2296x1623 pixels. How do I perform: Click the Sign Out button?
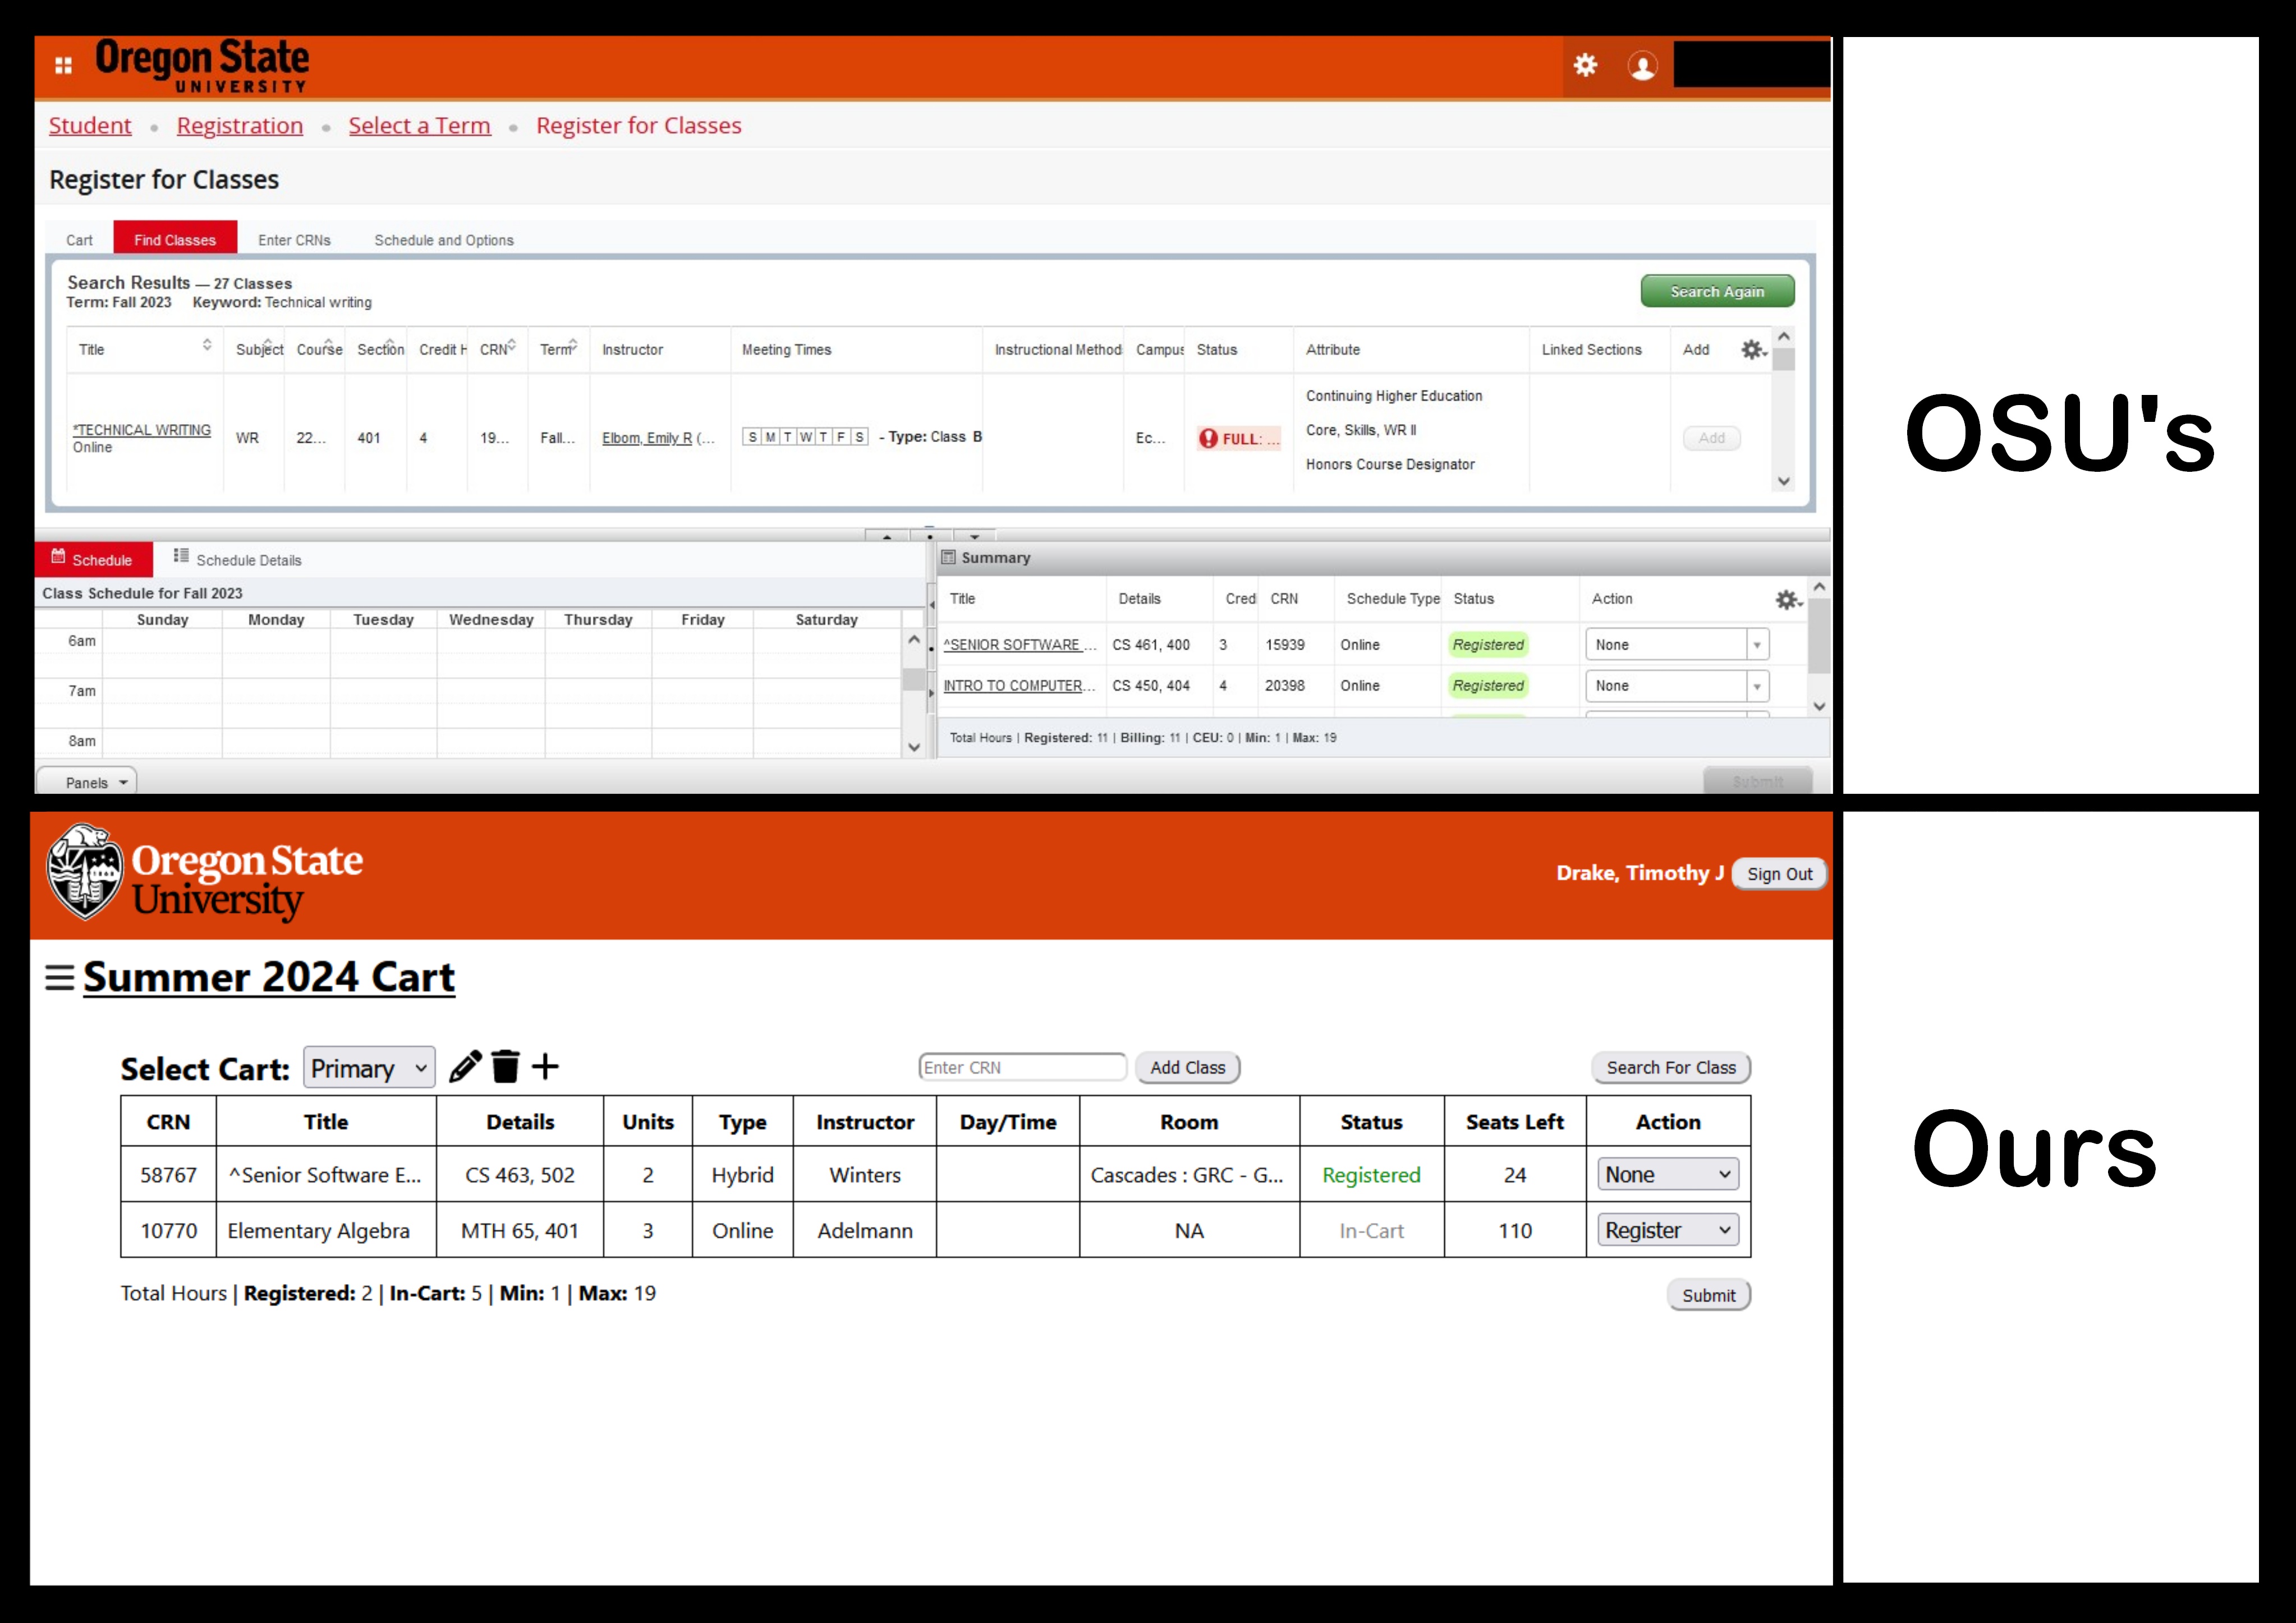pyautogui.click(x=1779, y=874)
